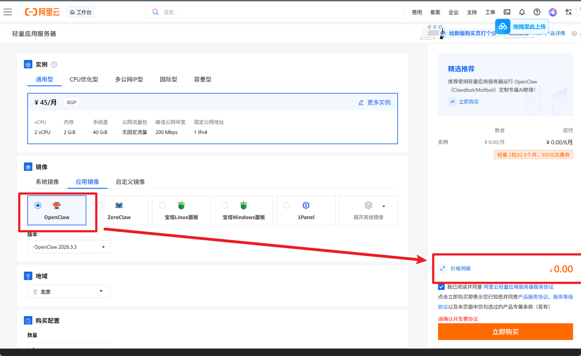
Task: Select the 1Panel image radio button
Action: [x=287, y=205]
